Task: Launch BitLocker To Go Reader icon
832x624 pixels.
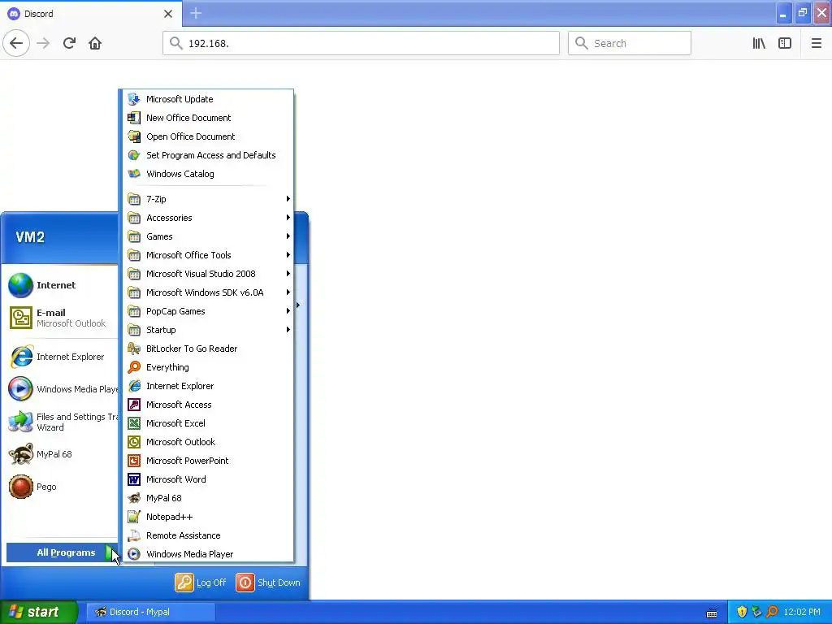Action: (x=134, y=349)
